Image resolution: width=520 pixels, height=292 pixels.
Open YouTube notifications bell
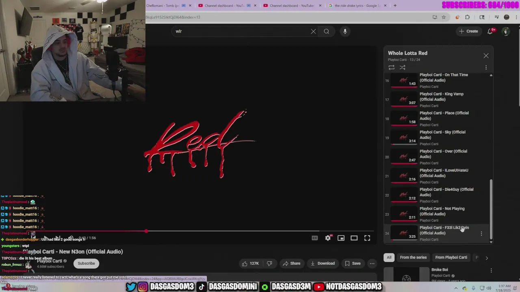coord(490,31)
